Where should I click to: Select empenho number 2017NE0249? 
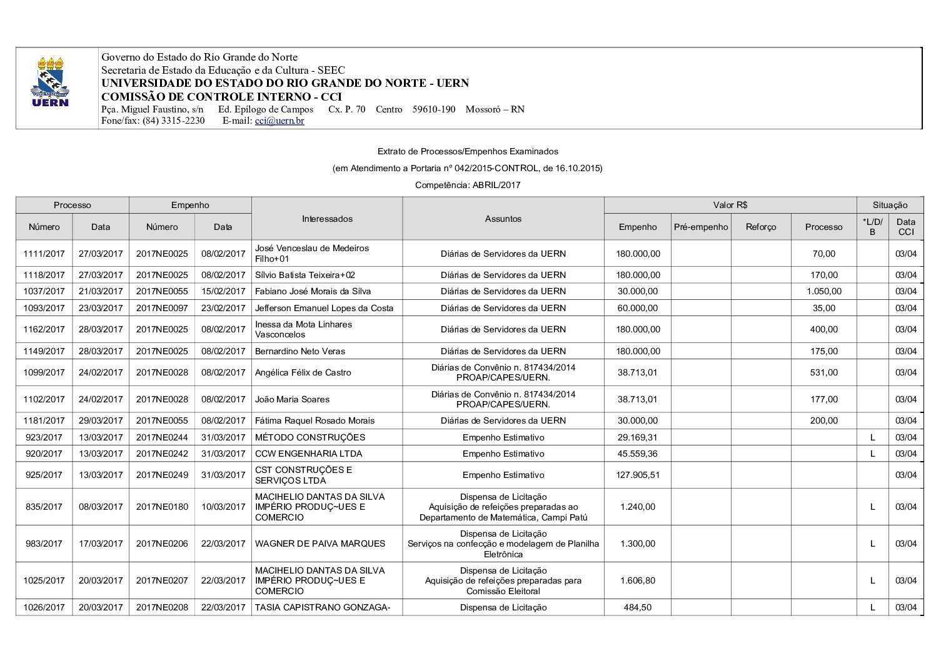162,475
